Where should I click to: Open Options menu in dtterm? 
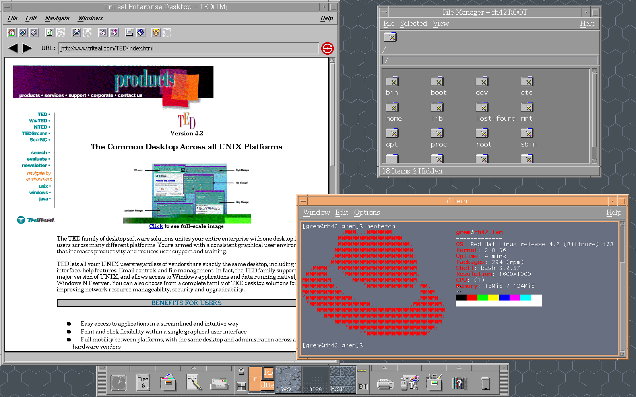pyautogui.click(x=367, y=213)
